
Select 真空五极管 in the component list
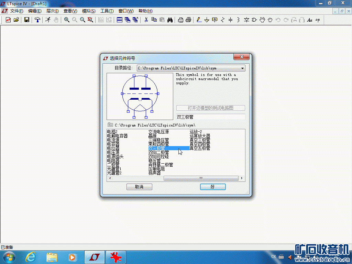click(200, 148)
